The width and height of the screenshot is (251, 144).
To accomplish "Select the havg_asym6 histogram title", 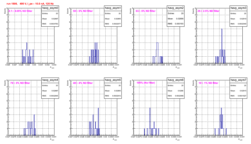I will coord(176,80).
